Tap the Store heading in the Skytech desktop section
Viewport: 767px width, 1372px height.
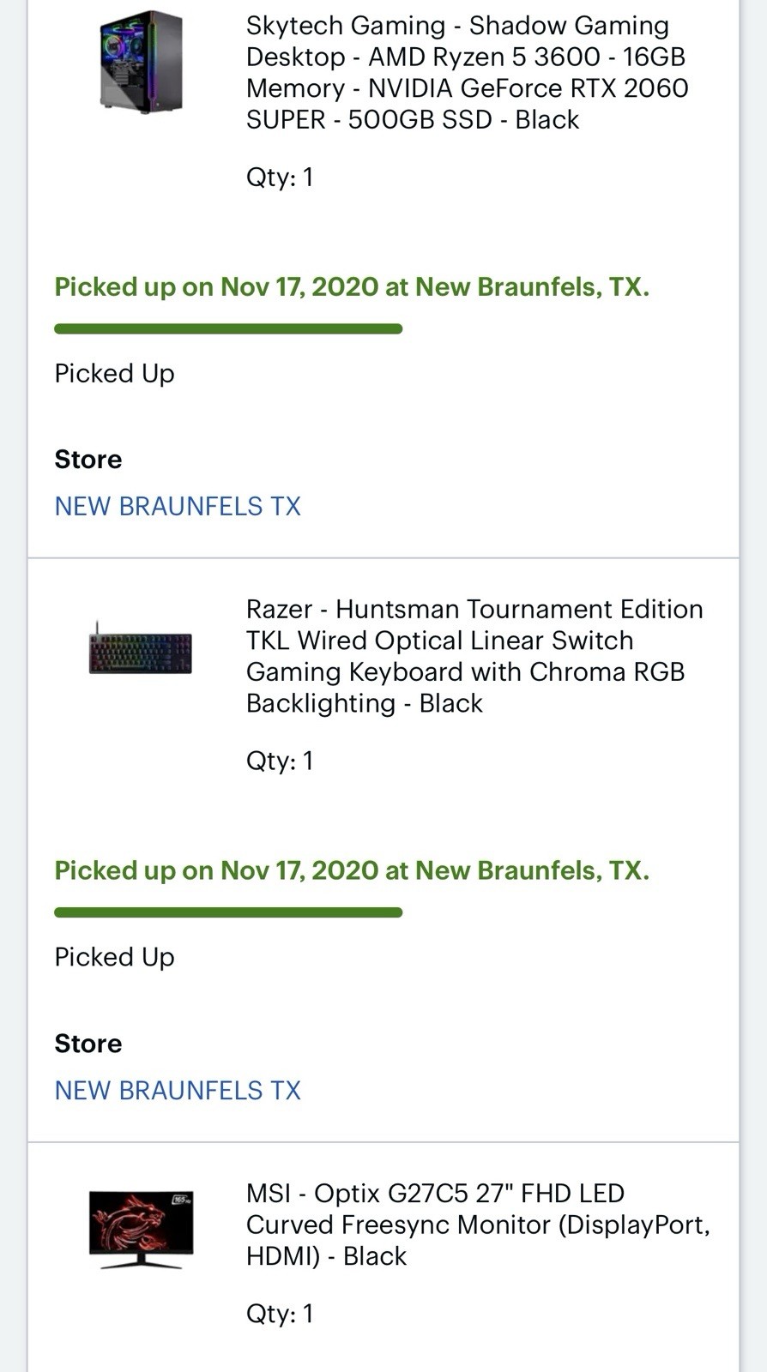[x=88, y=460]
